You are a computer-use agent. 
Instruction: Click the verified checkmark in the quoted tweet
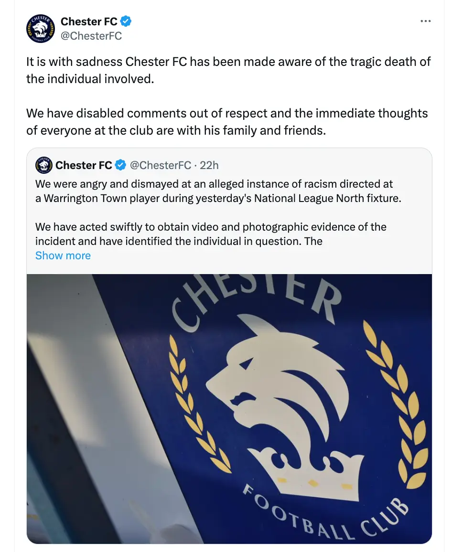[x=120, y=165]
